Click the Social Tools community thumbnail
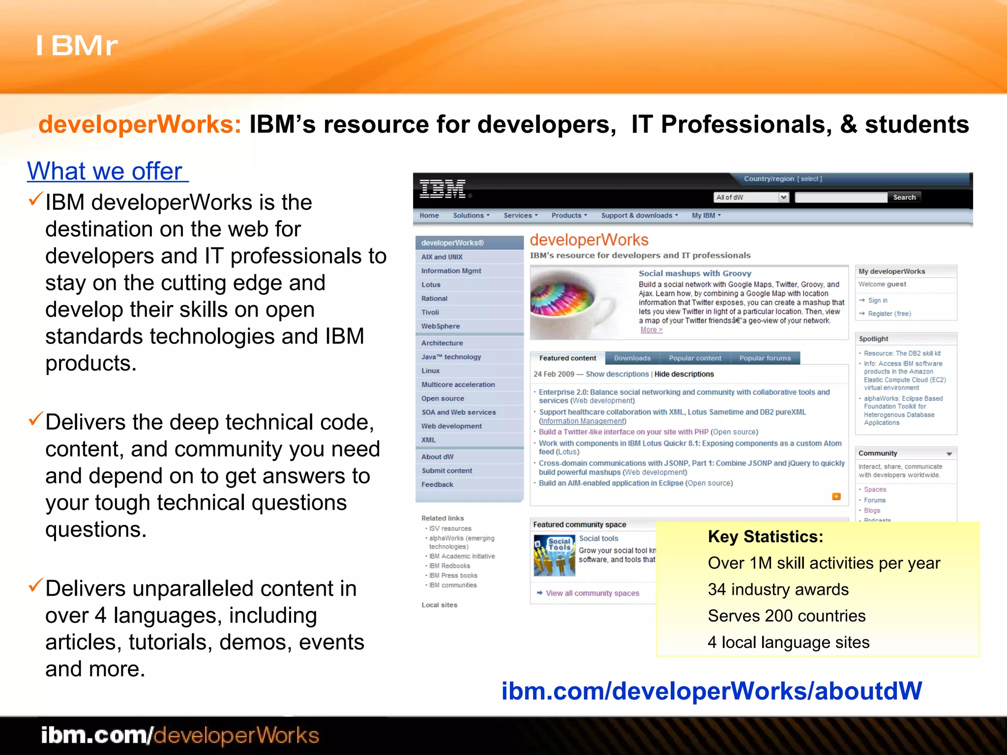Viewport: 1007px width, 755px height. coord(554,555)
